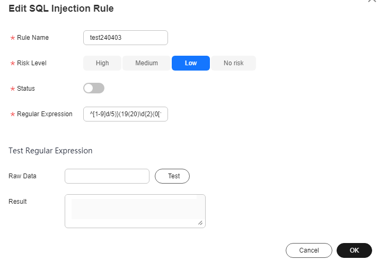Click the Rule Name label
The width and height of the screenshot is (379, 260).
pyautogui.click(x=33, y=38)
